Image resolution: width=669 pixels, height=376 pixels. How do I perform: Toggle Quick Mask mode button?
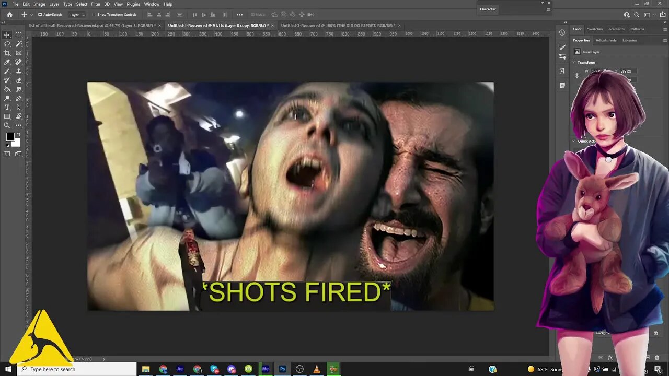tap(7, 154)
